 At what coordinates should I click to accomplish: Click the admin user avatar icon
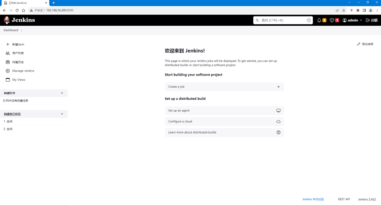[x=345, y=20]
